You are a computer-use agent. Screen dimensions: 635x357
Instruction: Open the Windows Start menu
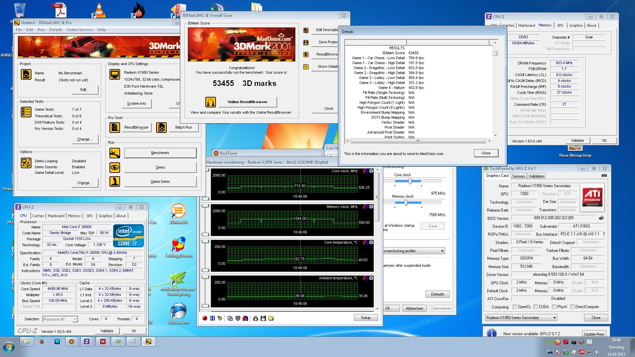pyautogui.click(x=9, y=347)
